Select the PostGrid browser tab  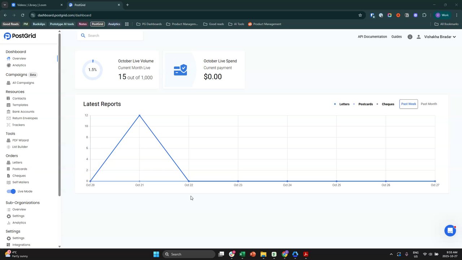tap(94, 5)
